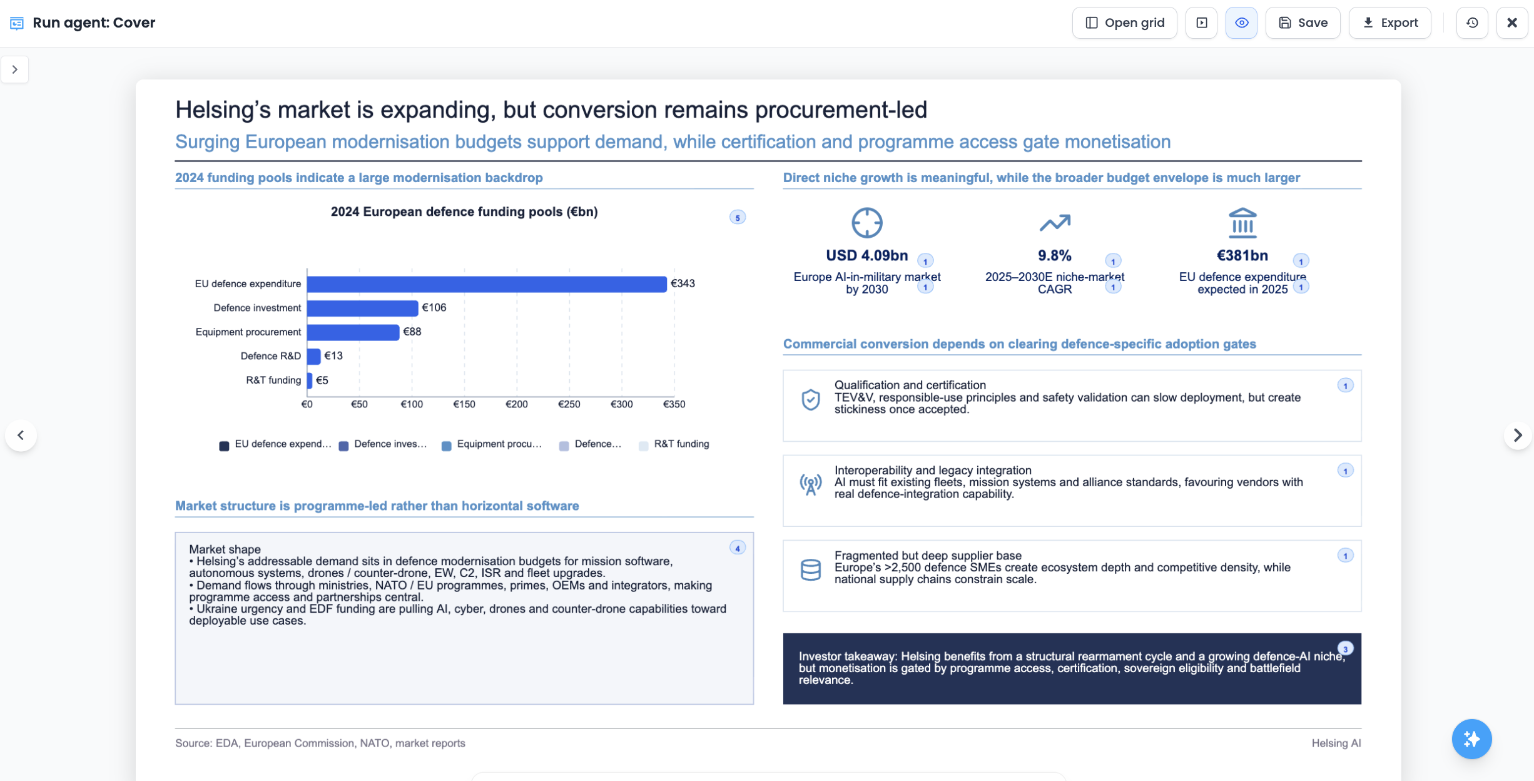Click the Run agent slide icon in header

click(17, 23)
